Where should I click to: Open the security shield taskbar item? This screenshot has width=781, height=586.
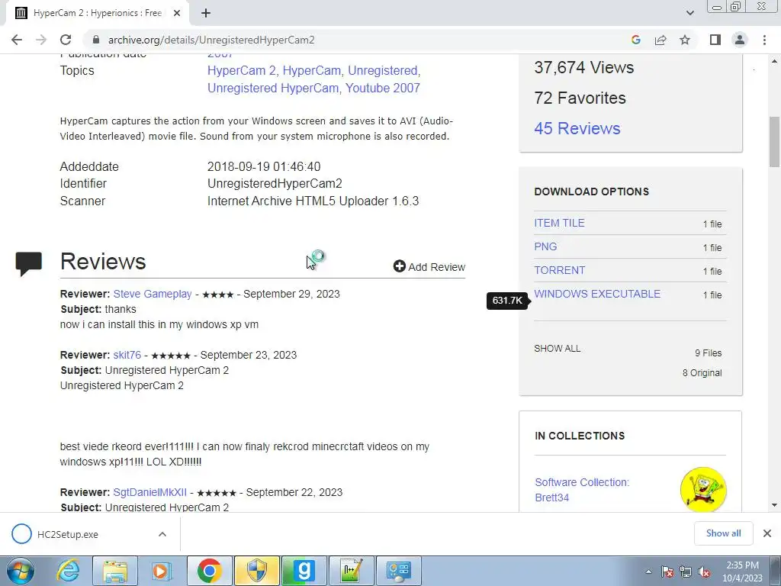tap(257, 571)
